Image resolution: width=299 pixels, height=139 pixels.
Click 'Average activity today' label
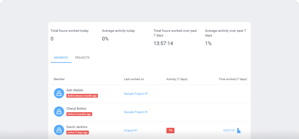(x=119, y=31)
